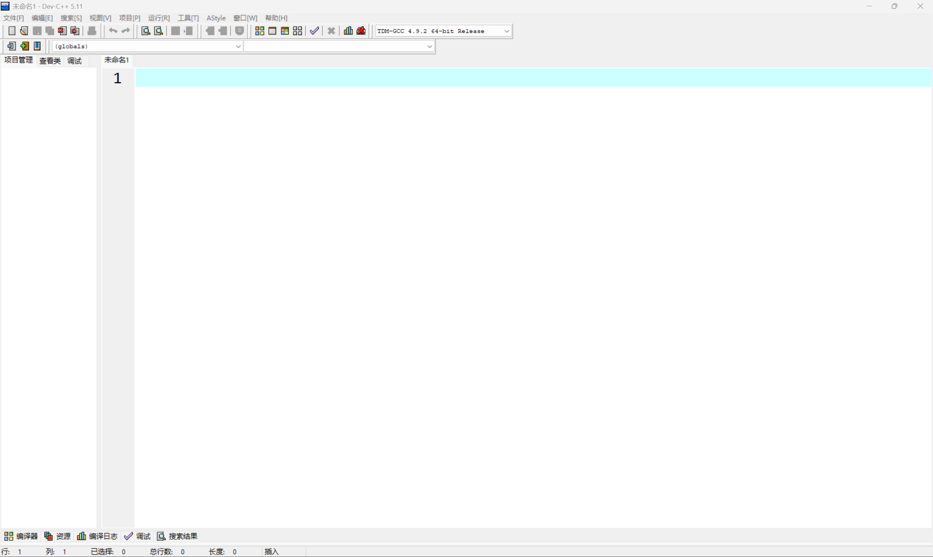
Task: Switch to the 查看类 tab
Action: point(50,61)
